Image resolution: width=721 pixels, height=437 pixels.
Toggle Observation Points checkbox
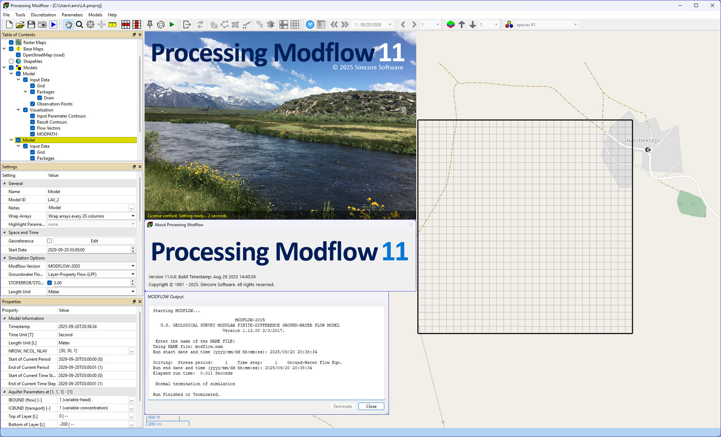[33, 104]
